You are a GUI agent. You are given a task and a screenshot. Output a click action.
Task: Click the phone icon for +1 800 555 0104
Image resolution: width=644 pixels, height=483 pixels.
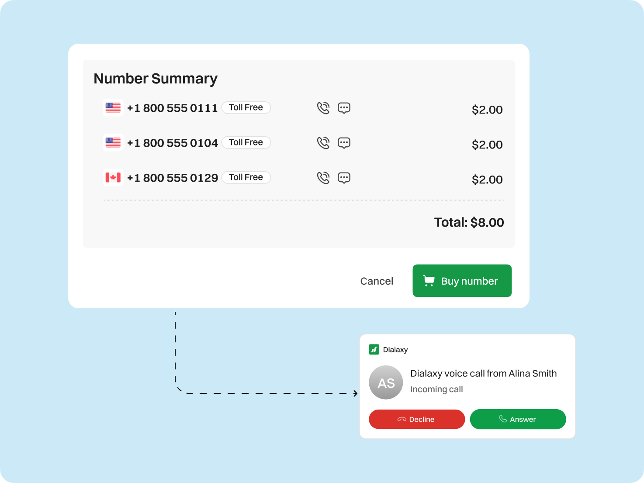coord(323,143)
